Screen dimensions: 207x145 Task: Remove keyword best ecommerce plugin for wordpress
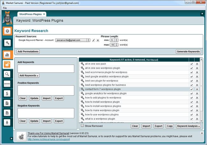[197, 72]
